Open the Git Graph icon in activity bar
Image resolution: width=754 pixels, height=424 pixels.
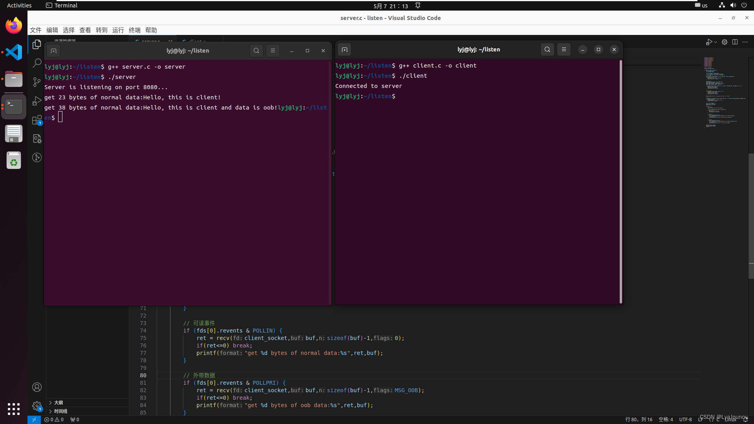pyautogui.click(x=37, y=157)
